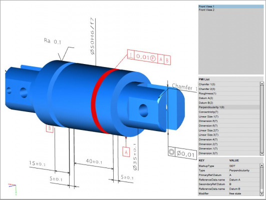Click the 40±0.1 dimension annotation
Viewport: 266px width, 200px height.
[94, 161]
